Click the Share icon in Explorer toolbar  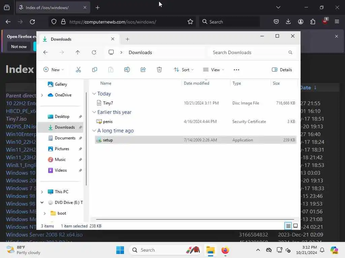coord(143,70)
